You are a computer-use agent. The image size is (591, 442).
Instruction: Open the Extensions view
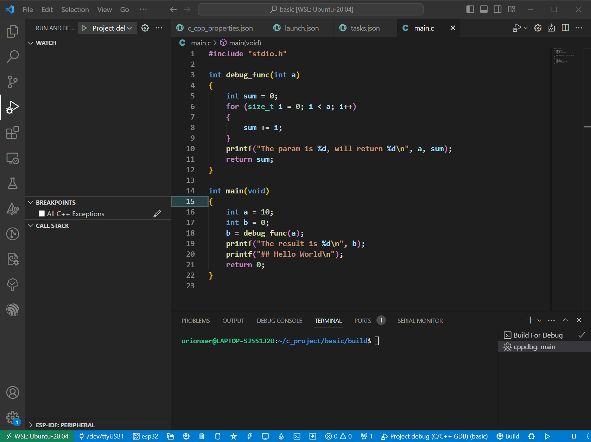pyautogui.click(x=13, y=133)
